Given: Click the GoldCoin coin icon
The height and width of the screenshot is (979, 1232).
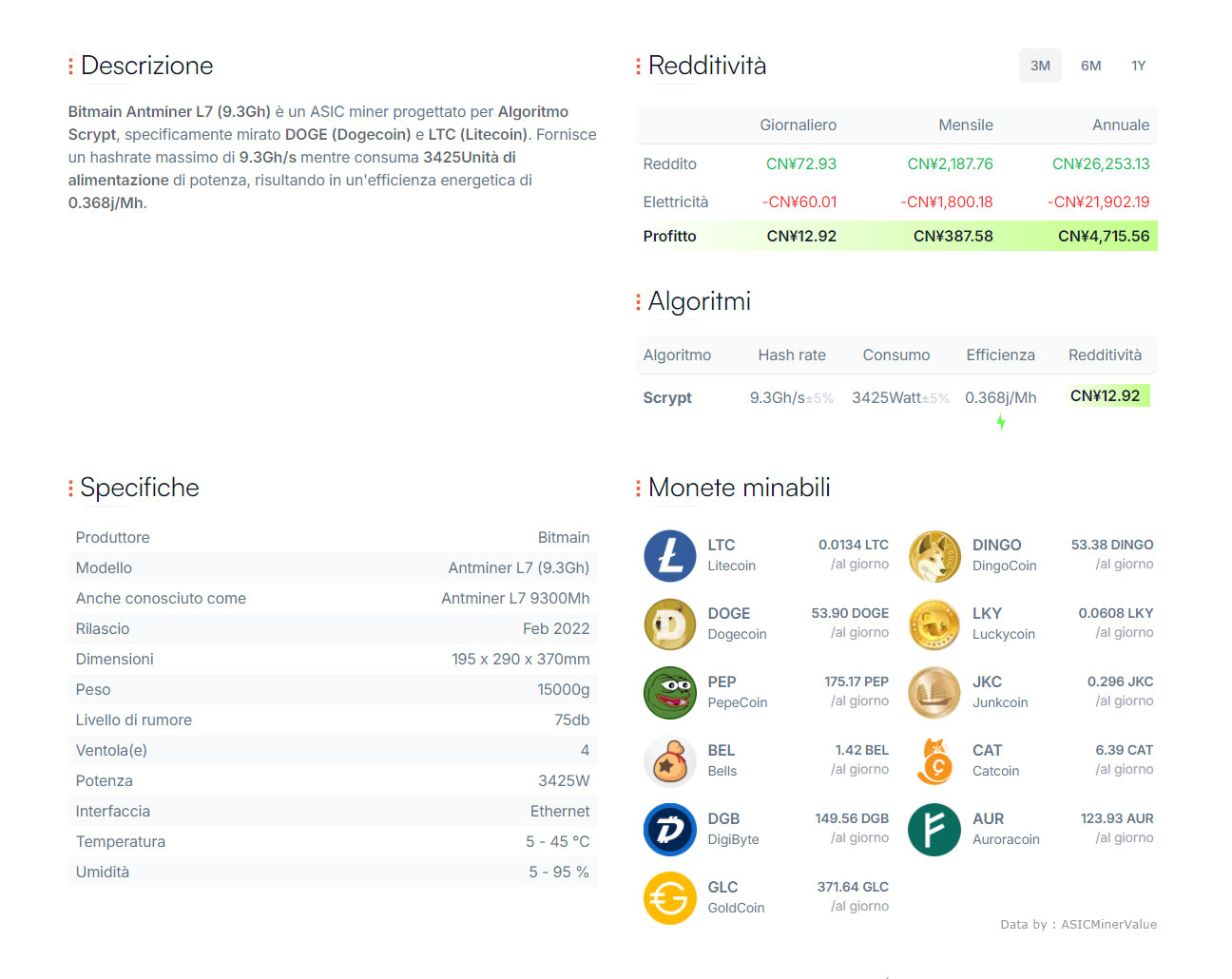Looking at the screenshot, I should (x=670, y=898).
